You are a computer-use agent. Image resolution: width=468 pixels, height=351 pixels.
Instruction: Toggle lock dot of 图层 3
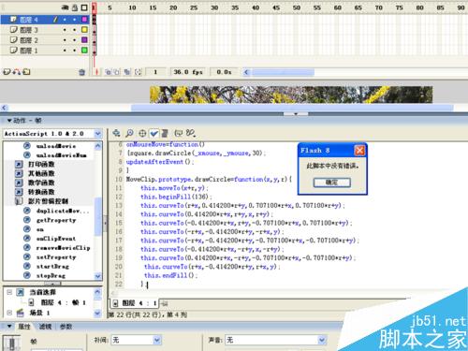pyautogui.click(x=75, y=30)
